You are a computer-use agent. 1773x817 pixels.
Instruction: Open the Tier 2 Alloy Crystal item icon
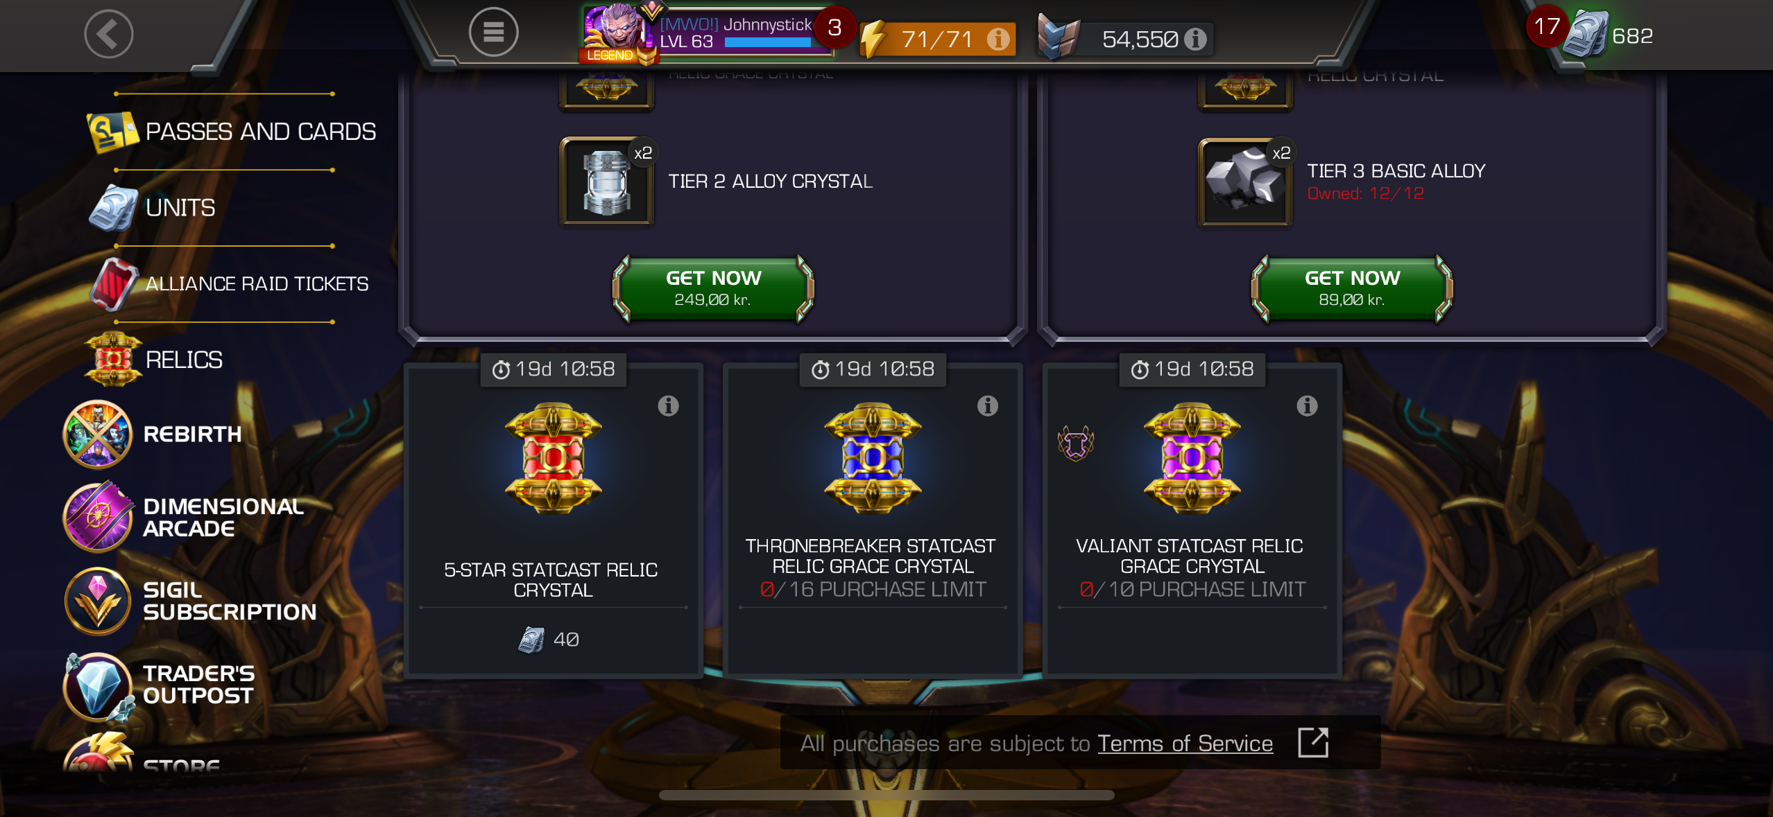(607, 181)
